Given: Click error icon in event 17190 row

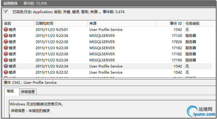Looking at the screenshot, I should pos(6,60).
